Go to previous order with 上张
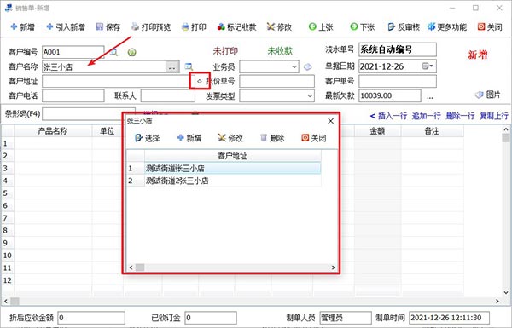 (321, 26)
